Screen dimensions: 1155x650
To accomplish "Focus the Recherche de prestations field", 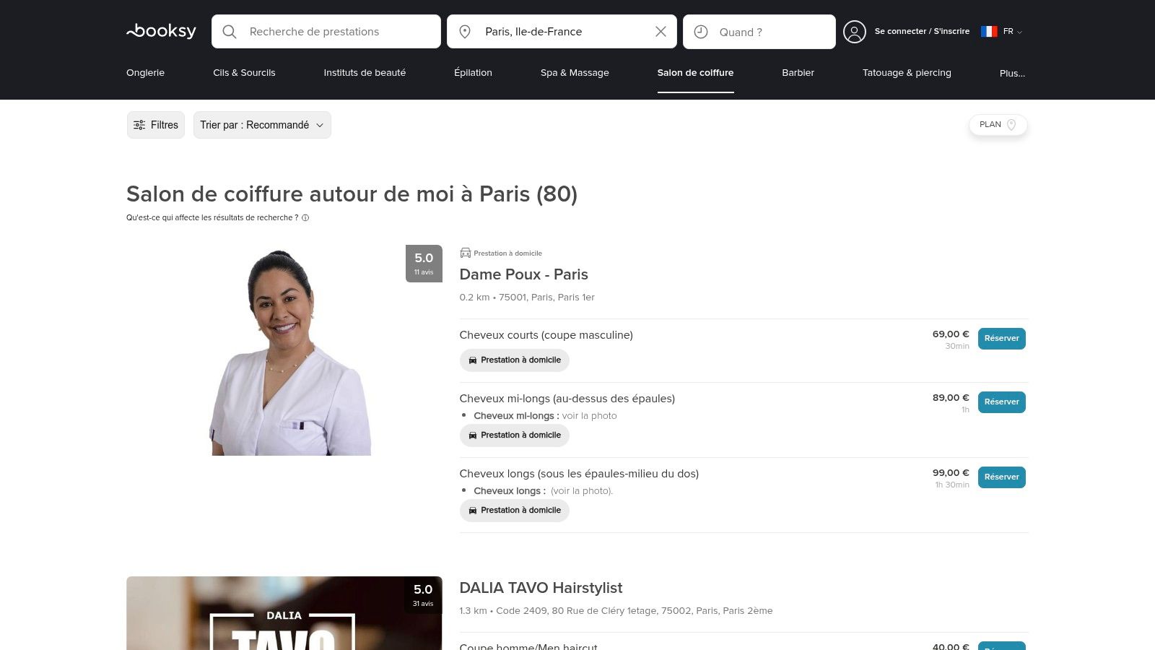I will (326, 32).
